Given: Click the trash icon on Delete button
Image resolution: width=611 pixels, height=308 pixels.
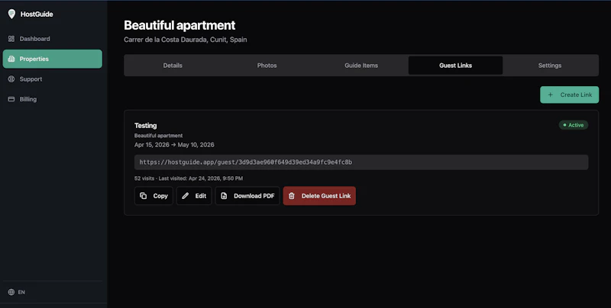Looking at the screenshot, I should tap(292, 196).
